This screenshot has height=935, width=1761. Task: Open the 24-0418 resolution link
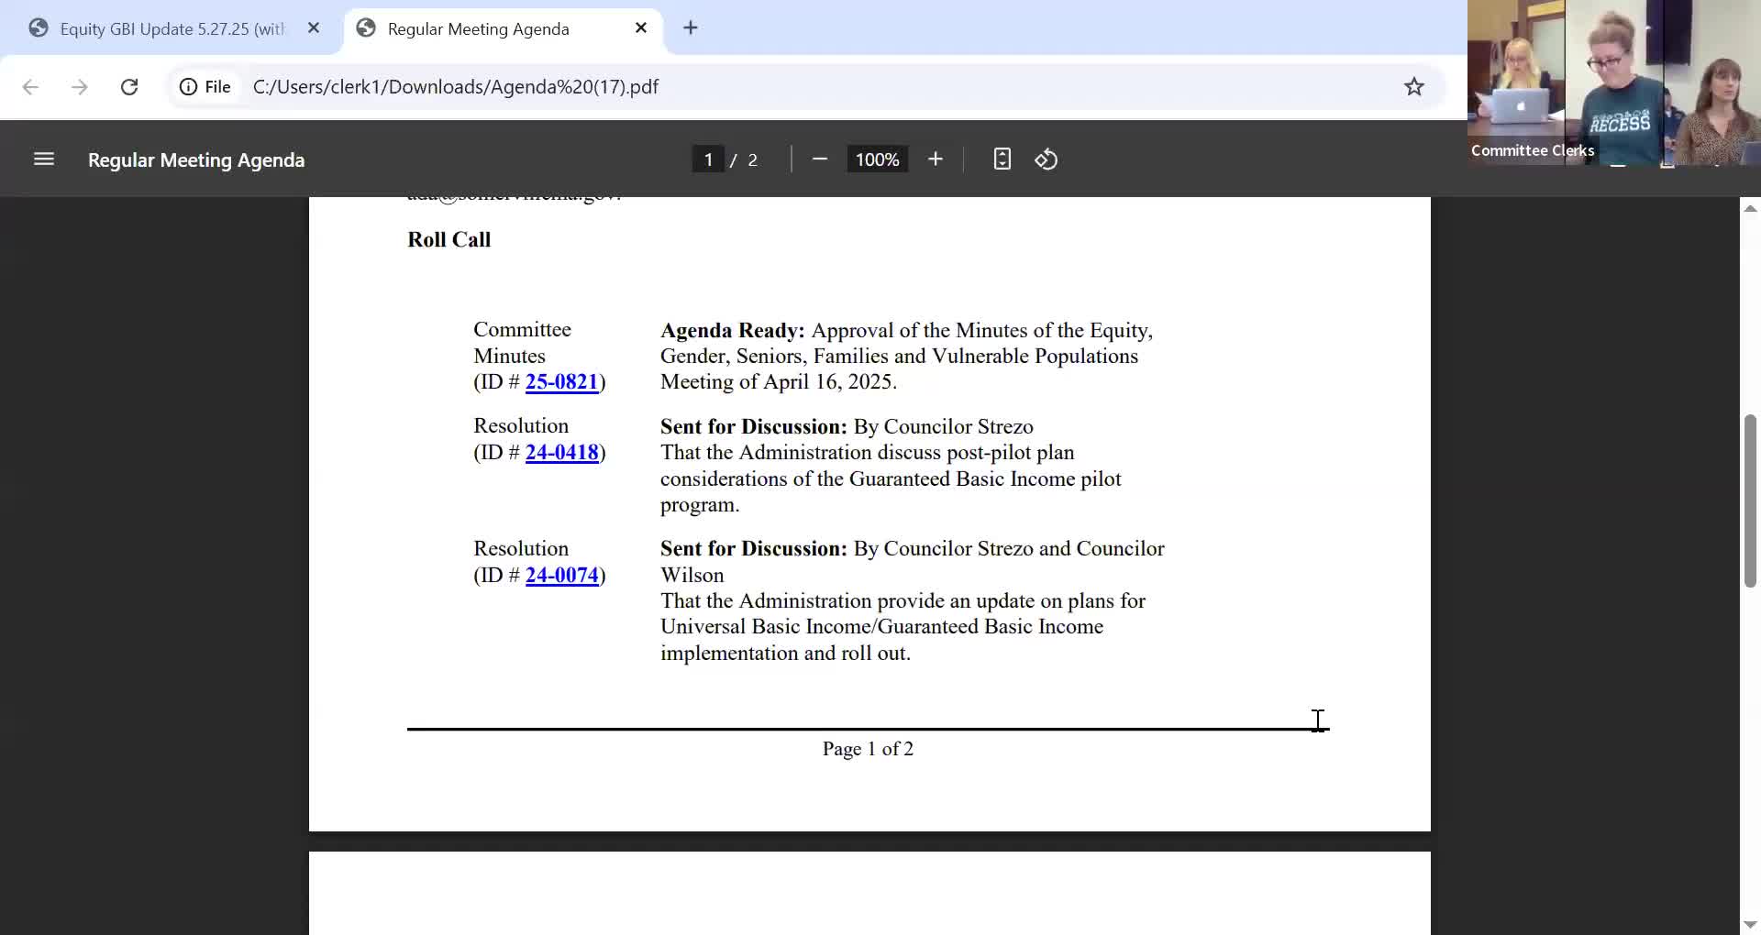(561, 453)
